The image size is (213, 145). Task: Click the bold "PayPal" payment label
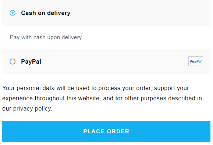31,62
